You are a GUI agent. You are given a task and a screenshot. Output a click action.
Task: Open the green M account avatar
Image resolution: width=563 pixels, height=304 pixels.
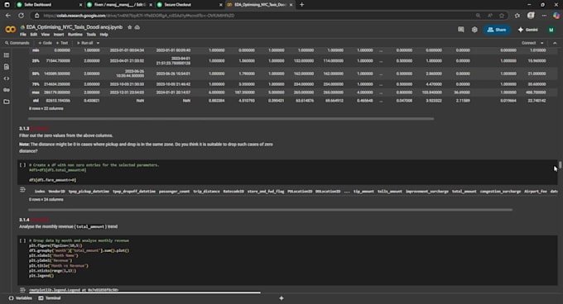click(551, 30)
